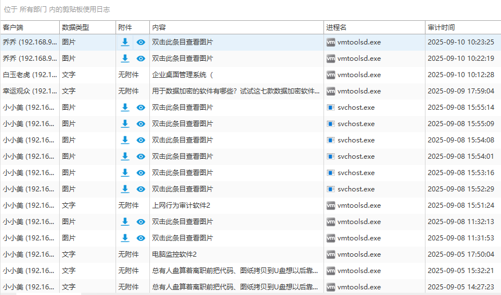Click timestamp 2025-09-10 10:12:28

(x=461, y=75)
